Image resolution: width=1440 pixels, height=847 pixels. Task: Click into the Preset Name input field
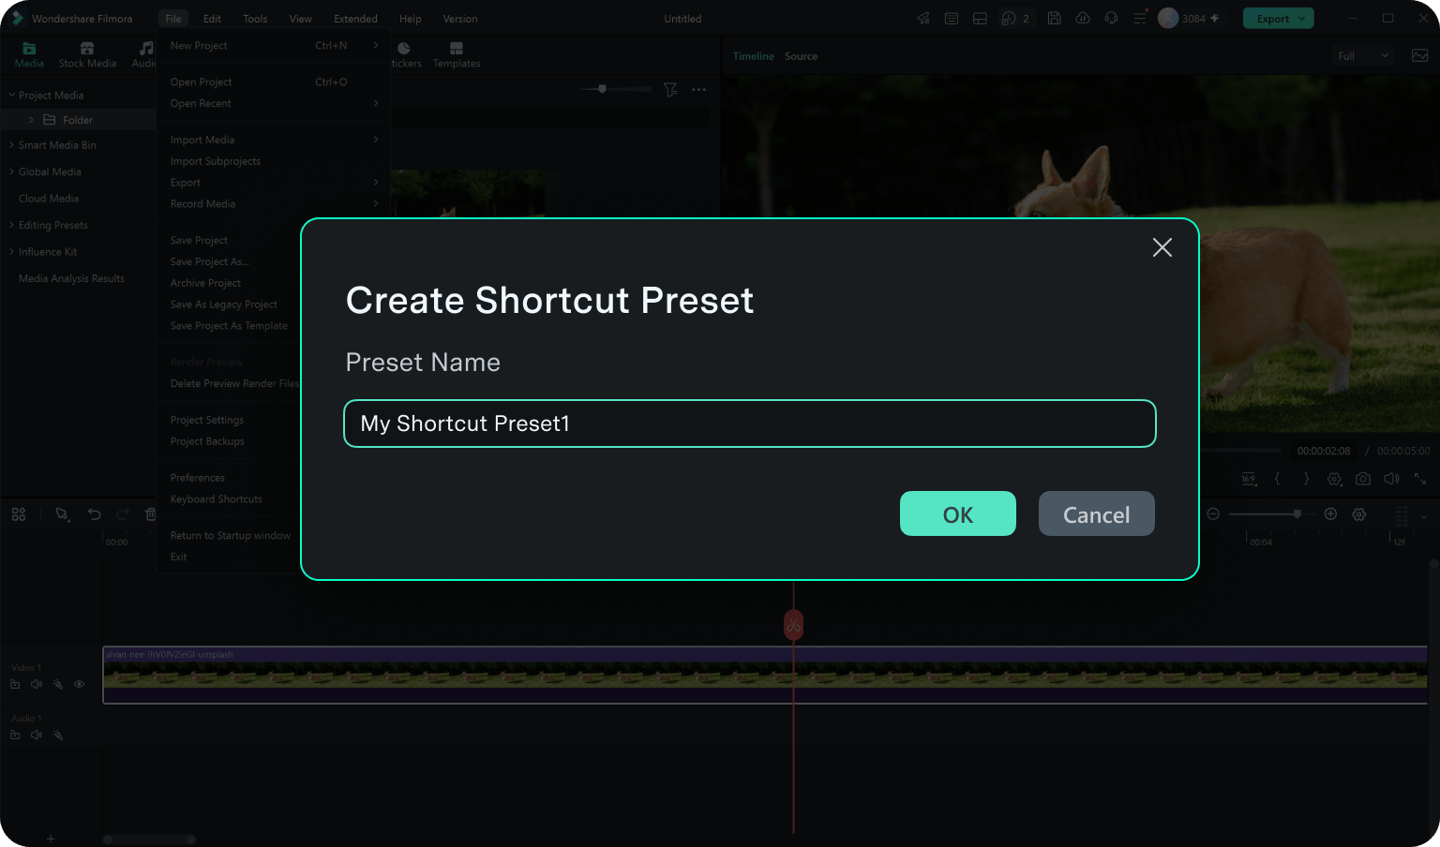749,423
